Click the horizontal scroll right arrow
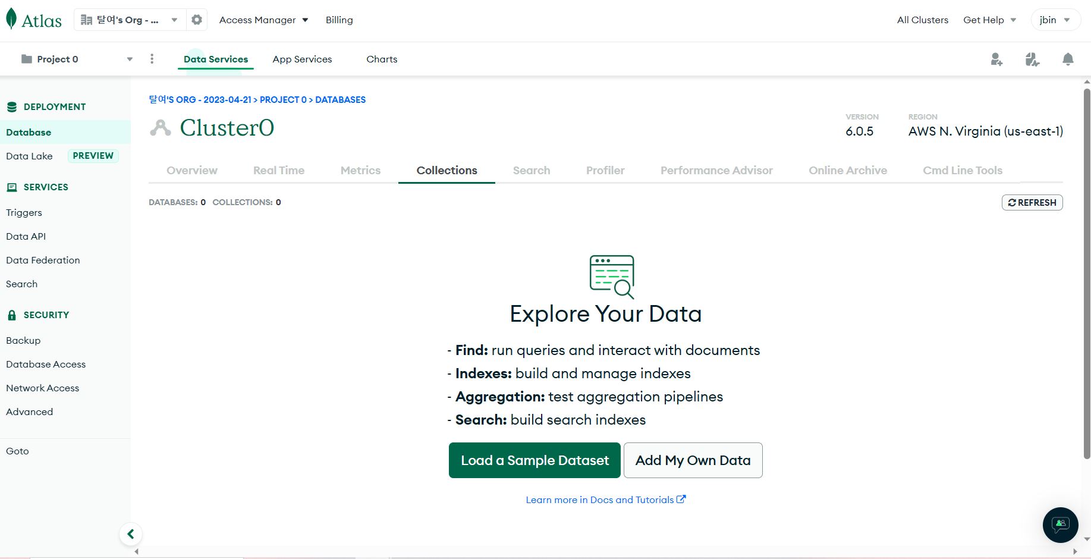This screenshot has height=559, width=1091. click(1074, 552)
